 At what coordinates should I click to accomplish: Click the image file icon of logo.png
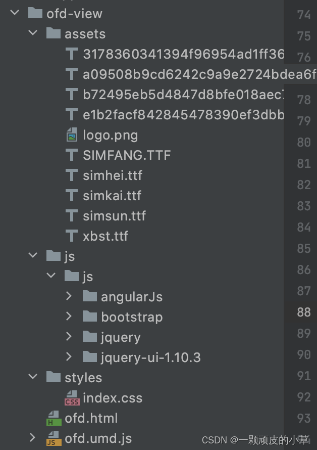pyautogui.click(x=72, y=134)
